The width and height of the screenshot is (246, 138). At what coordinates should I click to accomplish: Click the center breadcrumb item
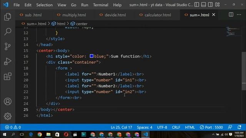coord(81,24)
